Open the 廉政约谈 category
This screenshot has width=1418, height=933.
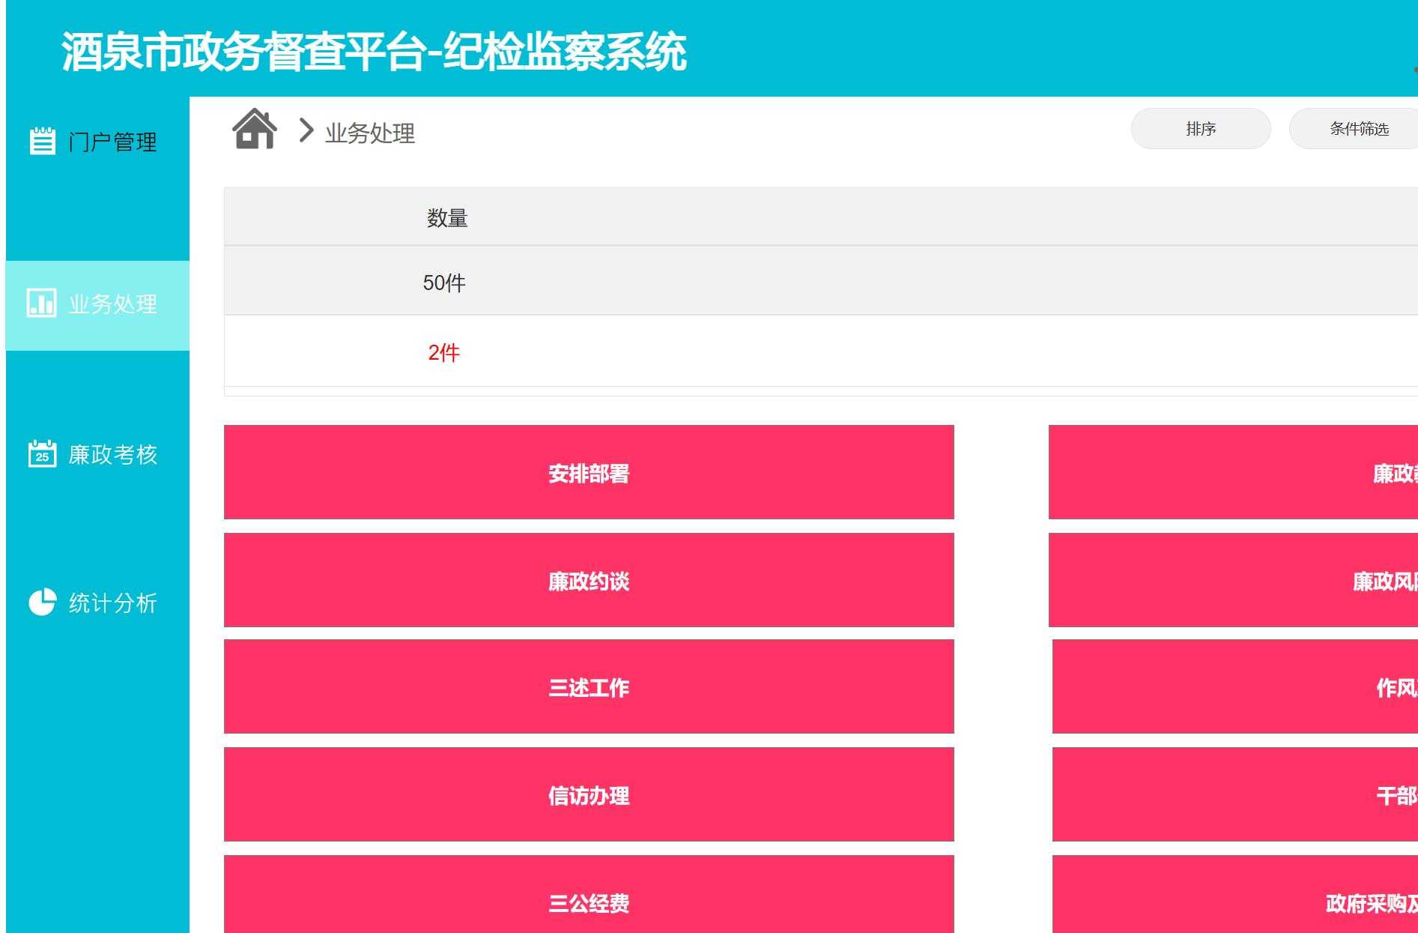pos(589,580)
